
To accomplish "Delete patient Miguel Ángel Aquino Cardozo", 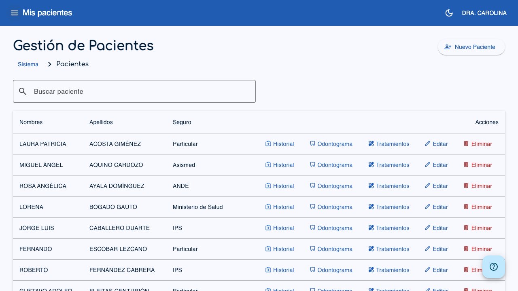I will click(x=478, y=165).
